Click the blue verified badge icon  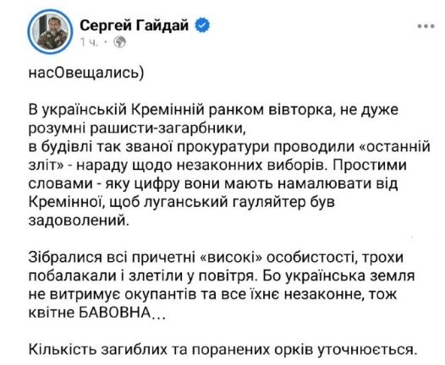202,25
